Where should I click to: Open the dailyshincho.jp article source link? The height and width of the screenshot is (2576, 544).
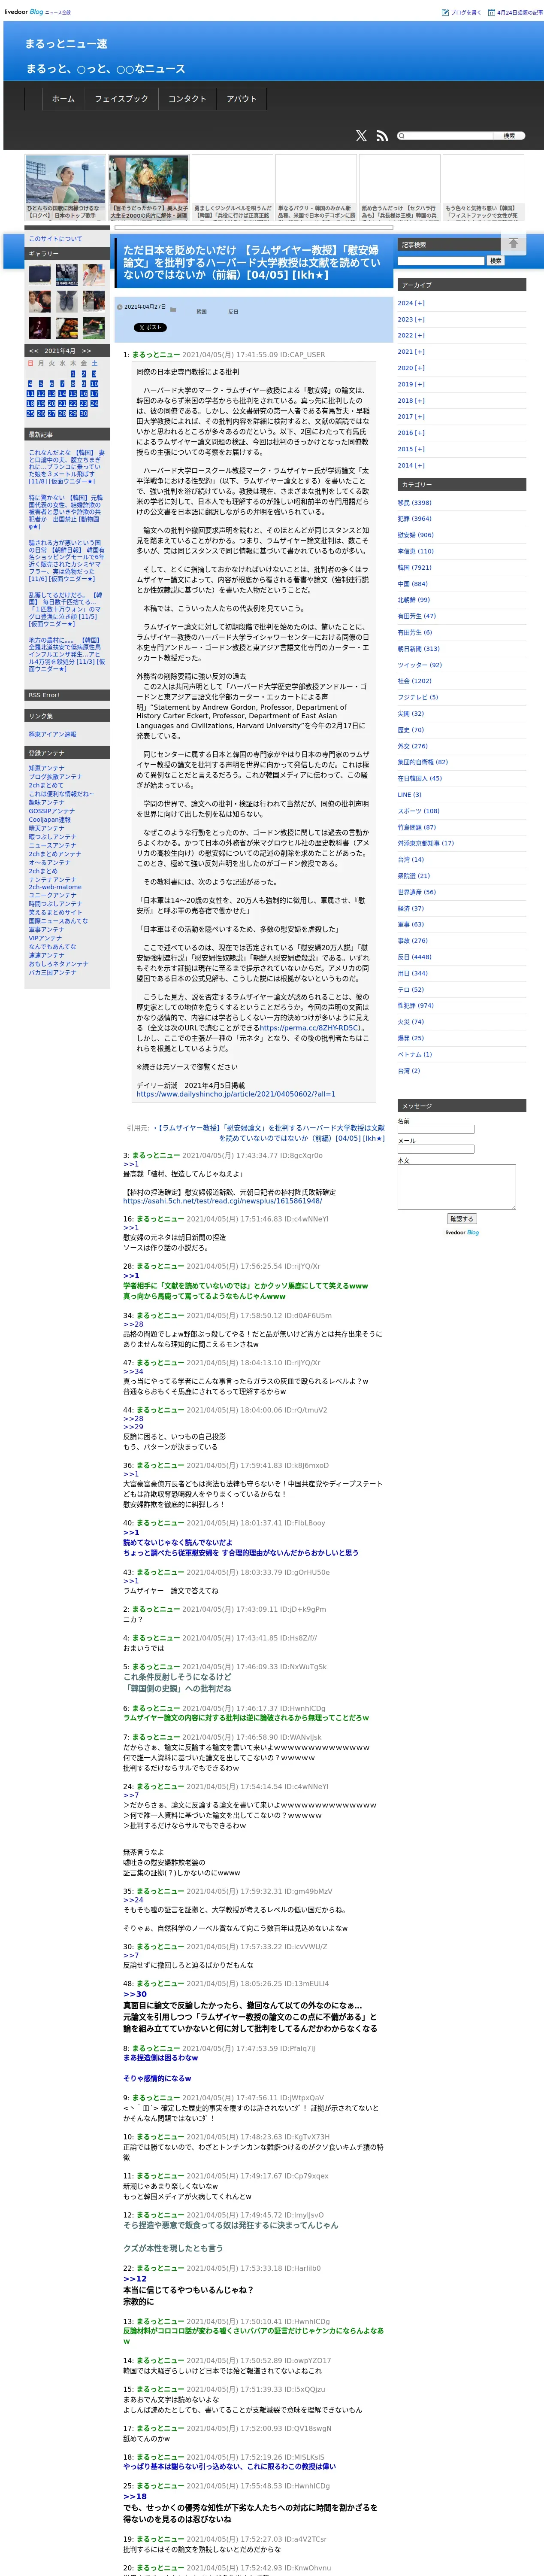click(236, 1094)
